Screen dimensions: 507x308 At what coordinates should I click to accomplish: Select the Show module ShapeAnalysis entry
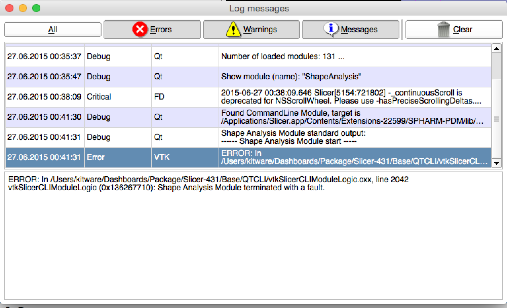(x=248, y=77)
